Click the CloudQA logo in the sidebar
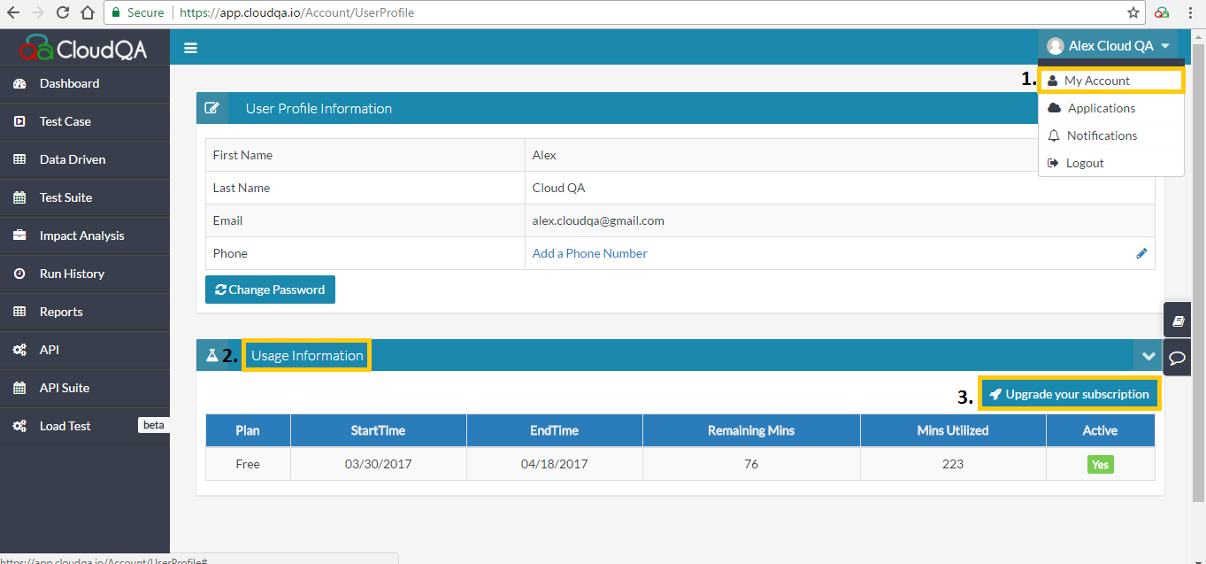The image size is (1206, 564). tap(85, 47)
